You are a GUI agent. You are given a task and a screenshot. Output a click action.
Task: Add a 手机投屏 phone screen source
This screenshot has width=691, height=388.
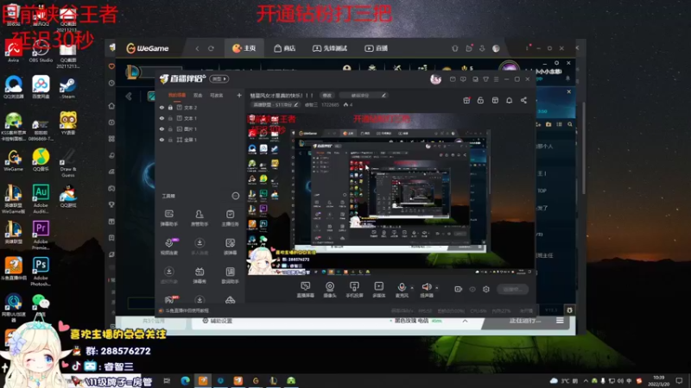coord(354,290)
